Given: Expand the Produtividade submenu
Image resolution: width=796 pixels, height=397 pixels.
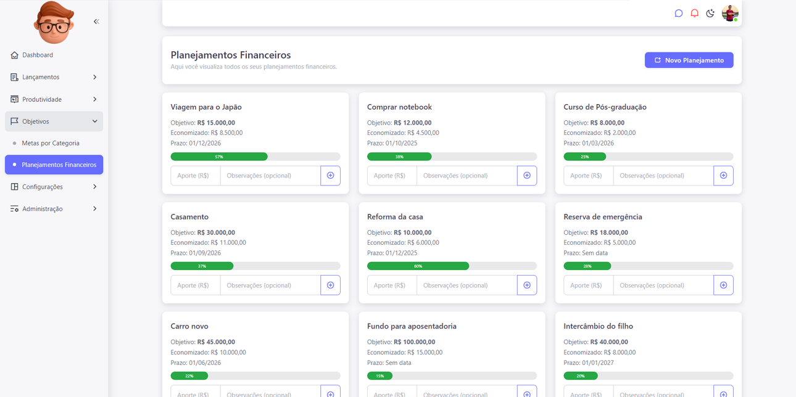Looking at the screenshot, I should 54,99.
